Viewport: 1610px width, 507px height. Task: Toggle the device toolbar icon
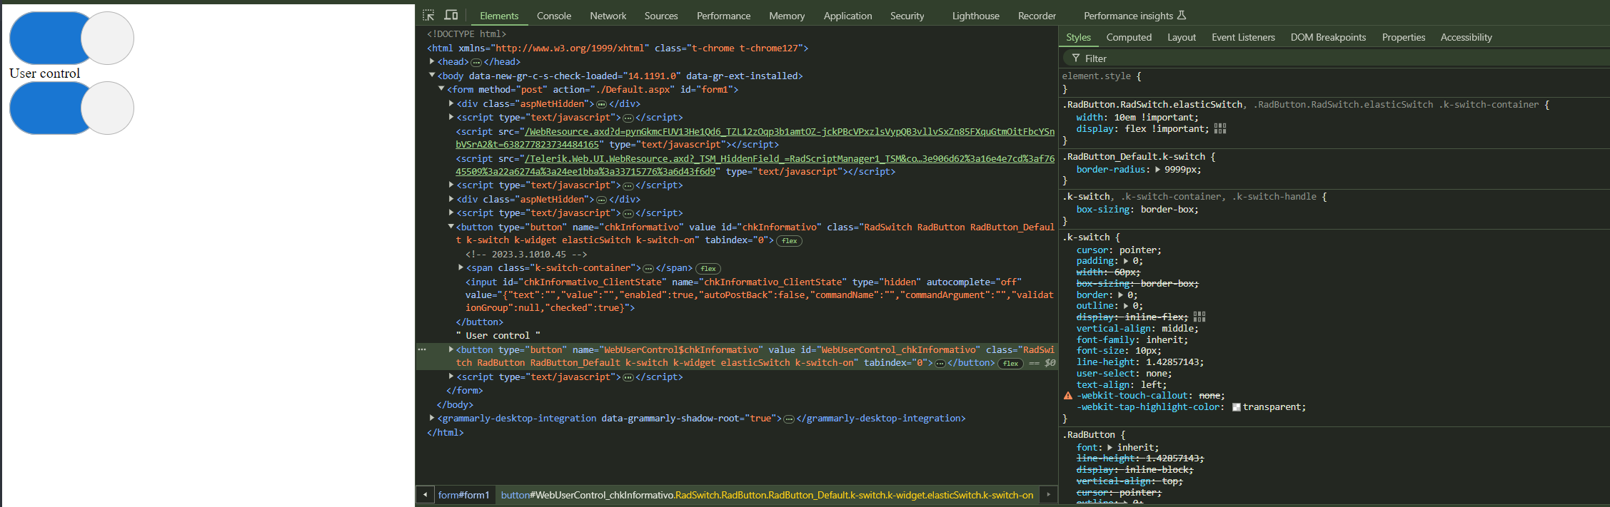pyautogui.click(x=451, y=15)
